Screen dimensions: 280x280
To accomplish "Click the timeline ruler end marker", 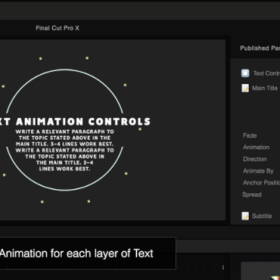I will coord(223,268).
